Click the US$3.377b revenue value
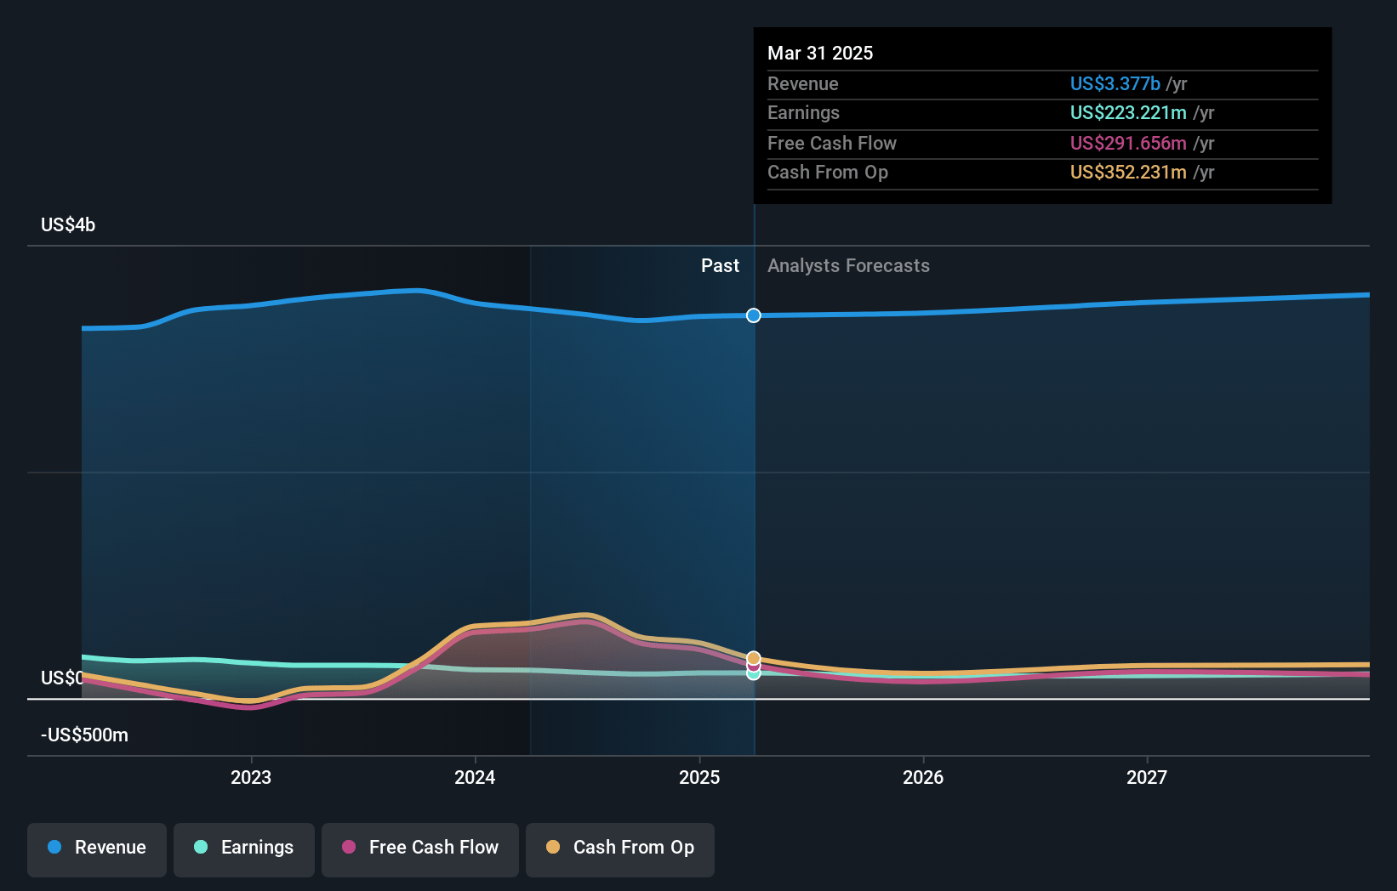 pyautogui.click(x=1115, y=83)
